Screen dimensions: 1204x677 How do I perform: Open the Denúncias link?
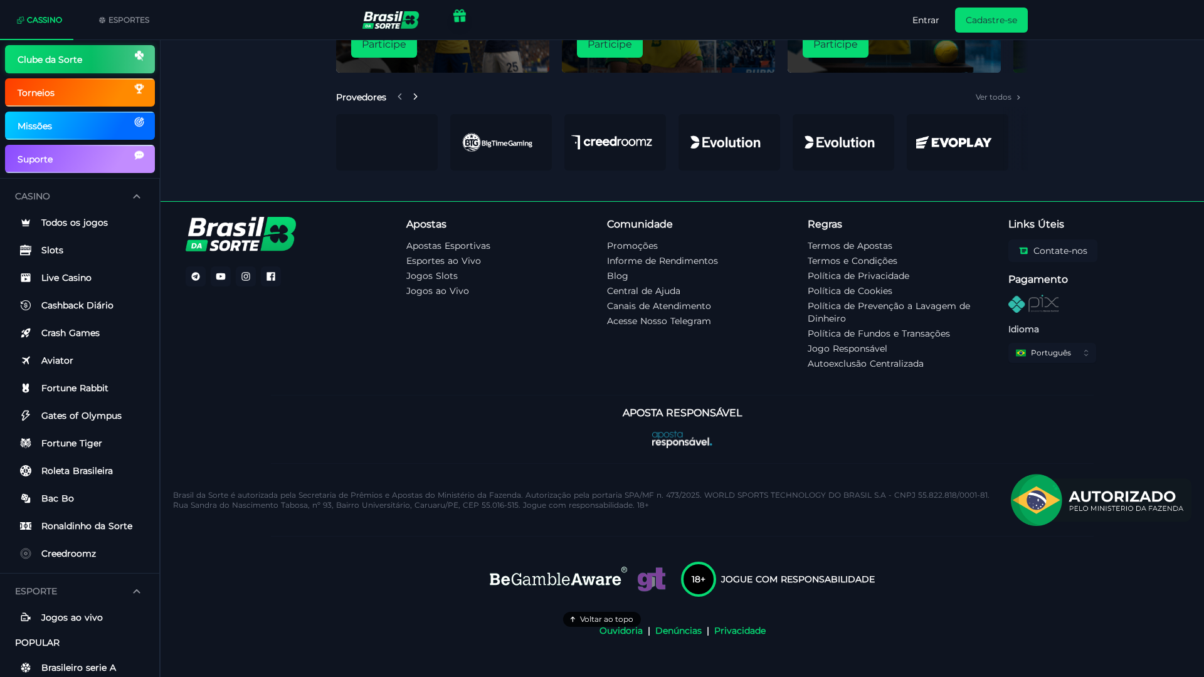coord(679,631)
